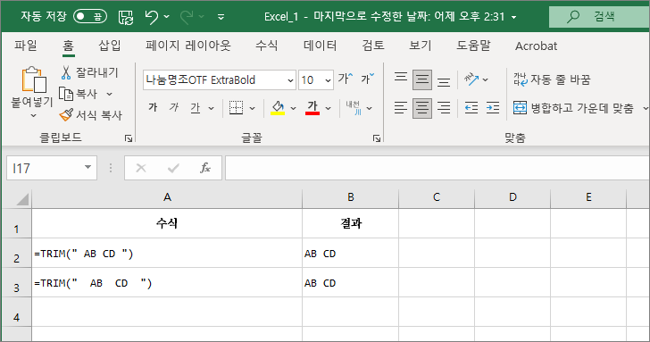Open the 데이터 (Data) tab
650x342 pixels.
(320, 46)
